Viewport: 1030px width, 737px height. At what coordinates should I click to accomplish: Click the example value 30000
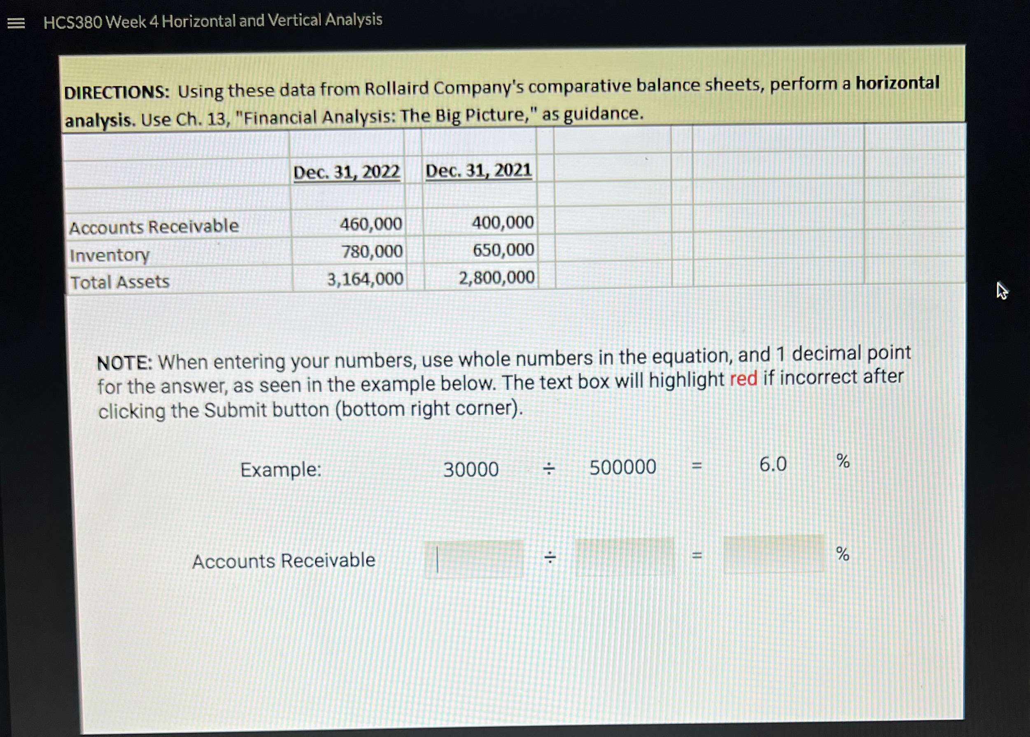pos(471,469)
